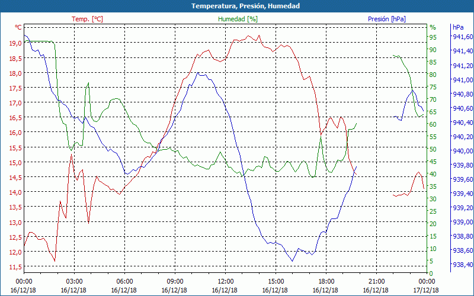Click the 70 humidity axis value

coord(433,99)
